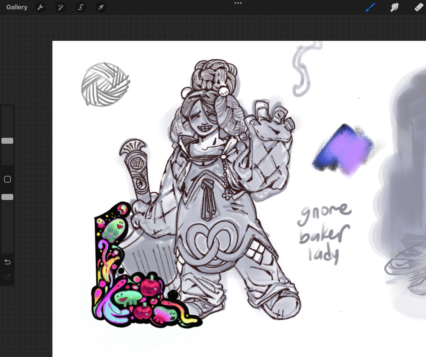Open the Actions wrench menu

40,7
